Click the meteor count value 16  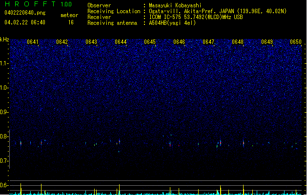pyautogui.click(x=71, y=22)
